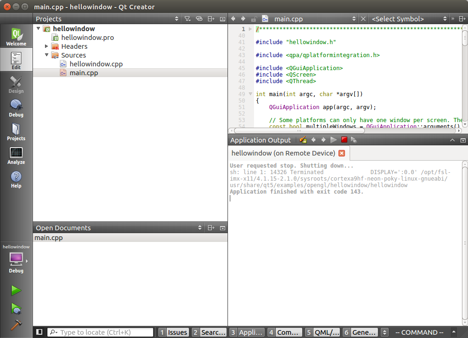Click the green Run button
This screenshot has height=338, width=468.
click(x=16, y=290)
